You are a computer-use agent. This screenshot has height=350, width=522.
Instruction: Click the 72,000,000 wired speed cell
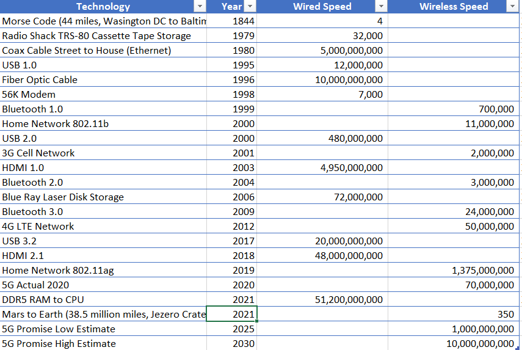click(322, 197)
